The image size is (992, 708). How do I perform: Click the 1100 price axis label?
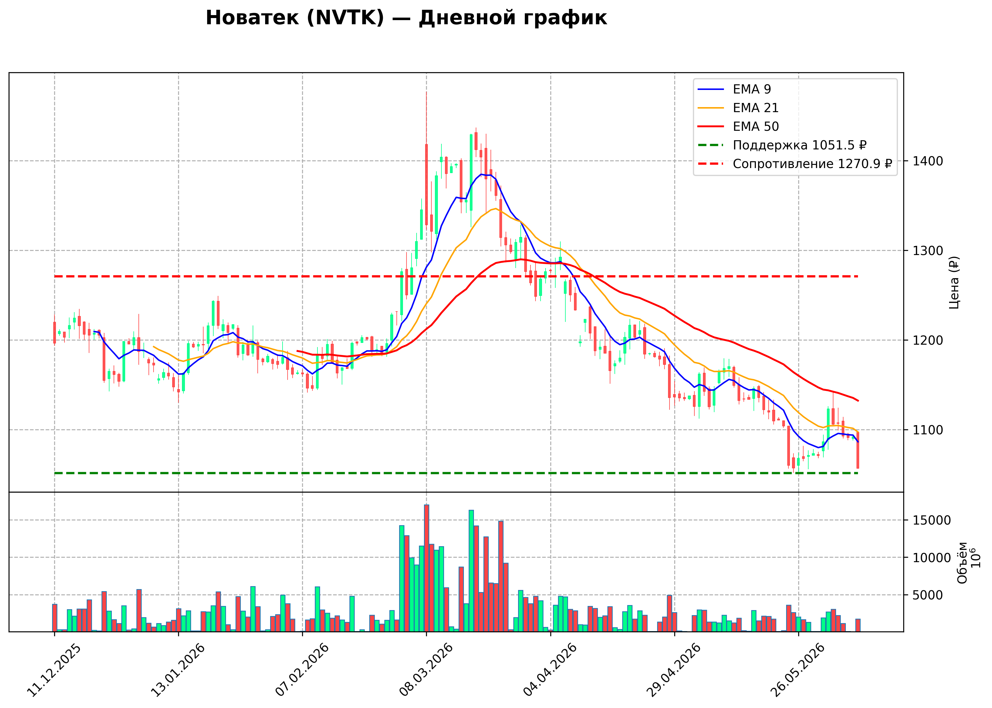coord(928,430)
